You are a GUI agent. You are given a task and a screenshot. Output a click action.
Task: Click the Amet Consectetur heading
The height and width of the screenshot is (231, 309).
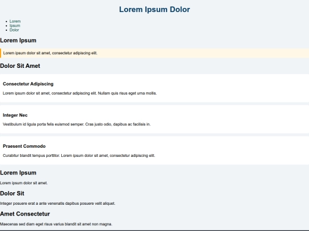[x=25, y=214]
